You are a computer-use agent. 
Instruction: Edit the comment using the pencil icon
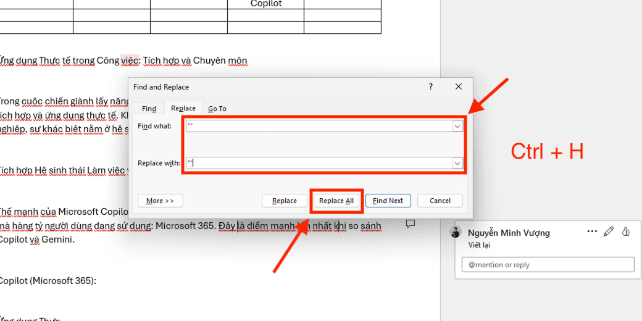tap(609, 231)
